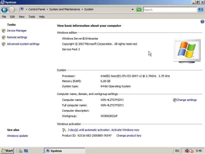Click Service Pack 2 text
The image size is (205, 154).
click(x=71, y=49)
